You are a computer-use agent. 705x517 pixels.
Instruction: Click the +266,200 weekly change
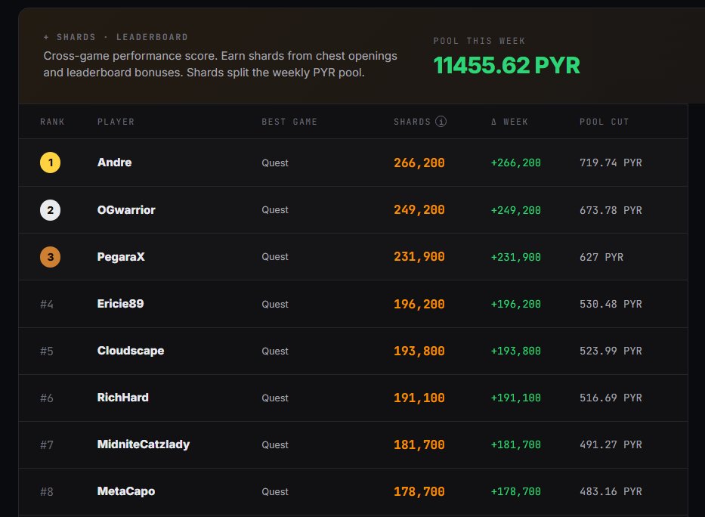(515, 163)
